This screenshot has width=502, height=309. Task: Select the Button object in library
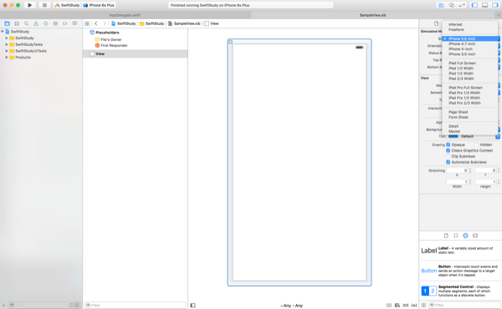(460, 271)
